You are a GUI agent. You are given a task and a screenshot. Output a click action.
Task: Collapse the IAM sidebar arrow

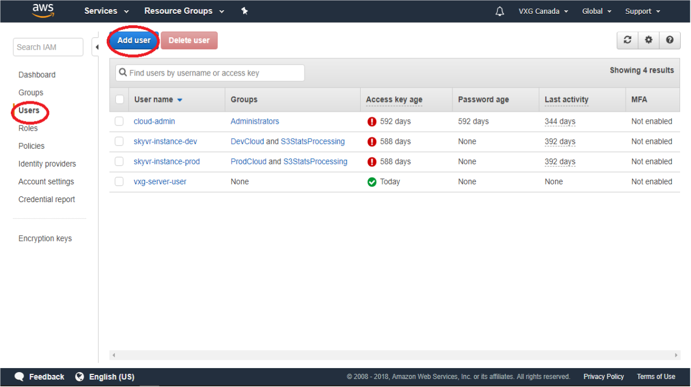(x=96, y=47)
